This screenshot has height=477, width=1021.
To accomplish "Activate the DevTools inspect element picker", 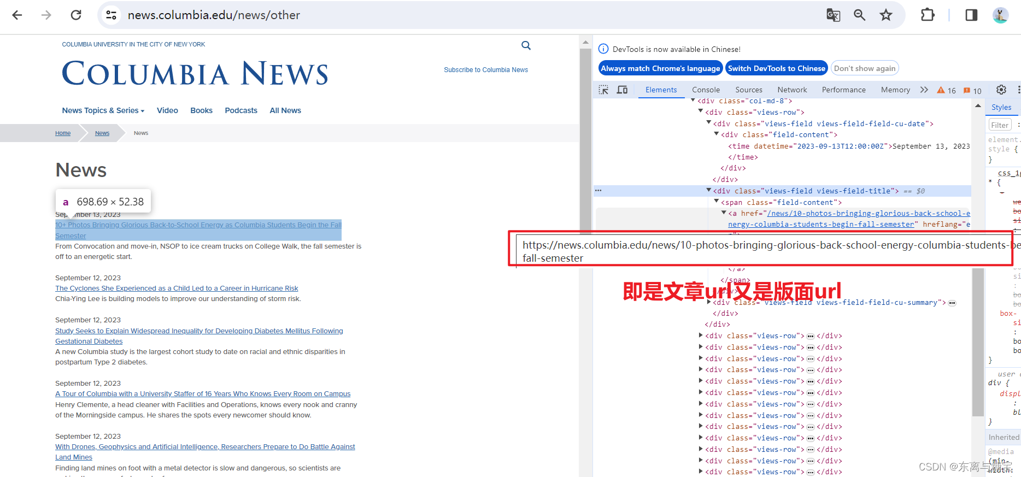I will point(603,90).
